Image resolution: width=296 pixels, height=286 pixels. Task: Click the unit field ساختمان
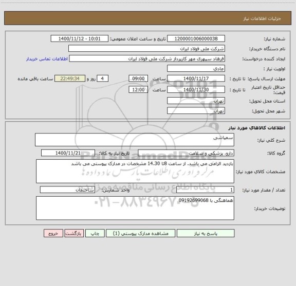67,190
